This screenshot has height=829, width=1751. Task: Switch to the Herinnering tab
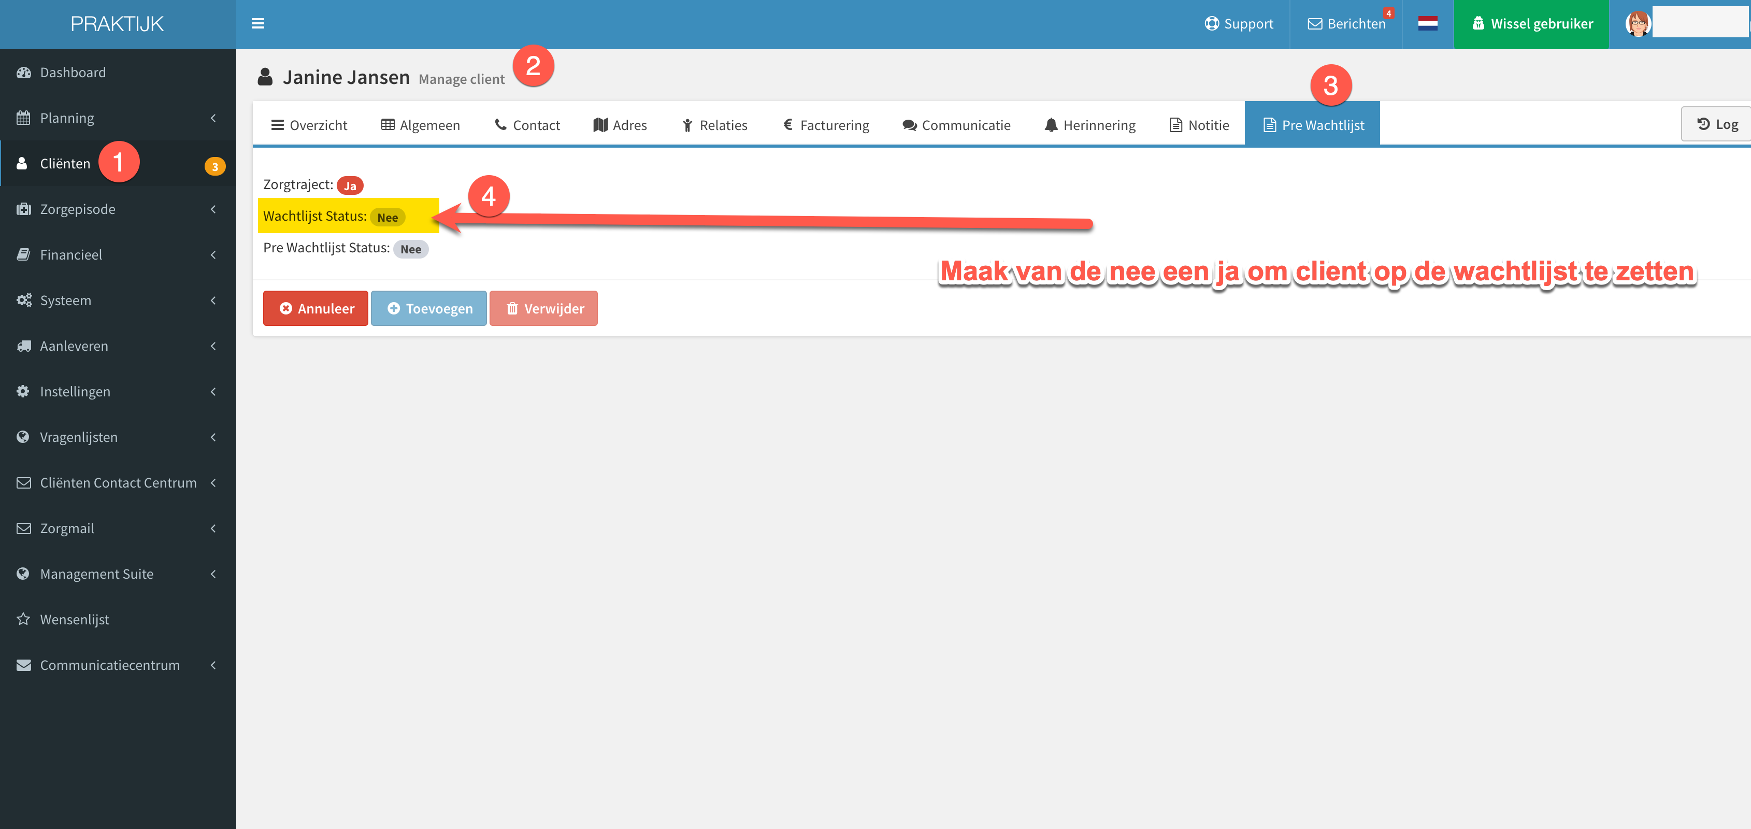1089,125
